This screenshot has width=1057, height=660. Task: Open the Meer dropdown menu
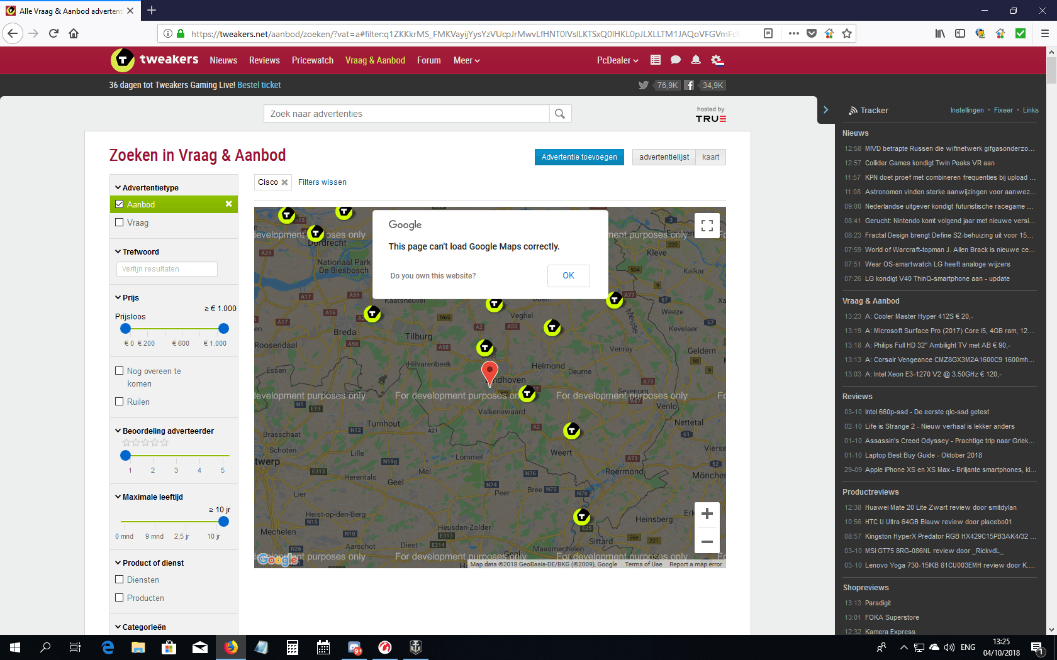[467, 60]
